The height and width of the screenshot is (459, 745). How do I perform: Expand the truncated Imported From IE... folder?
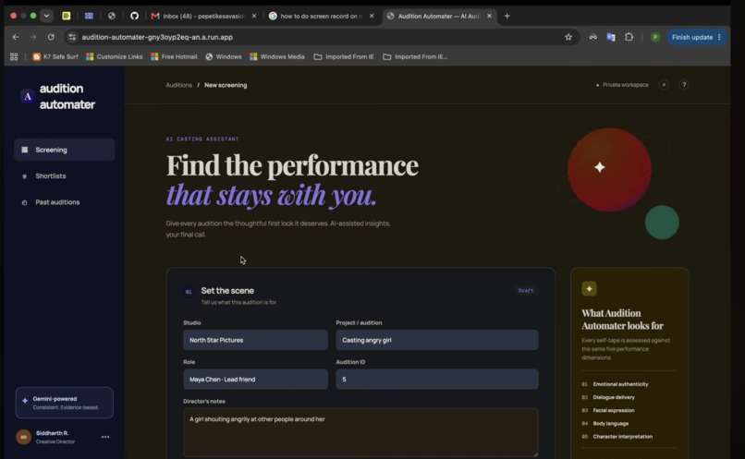tap(415, 56)
